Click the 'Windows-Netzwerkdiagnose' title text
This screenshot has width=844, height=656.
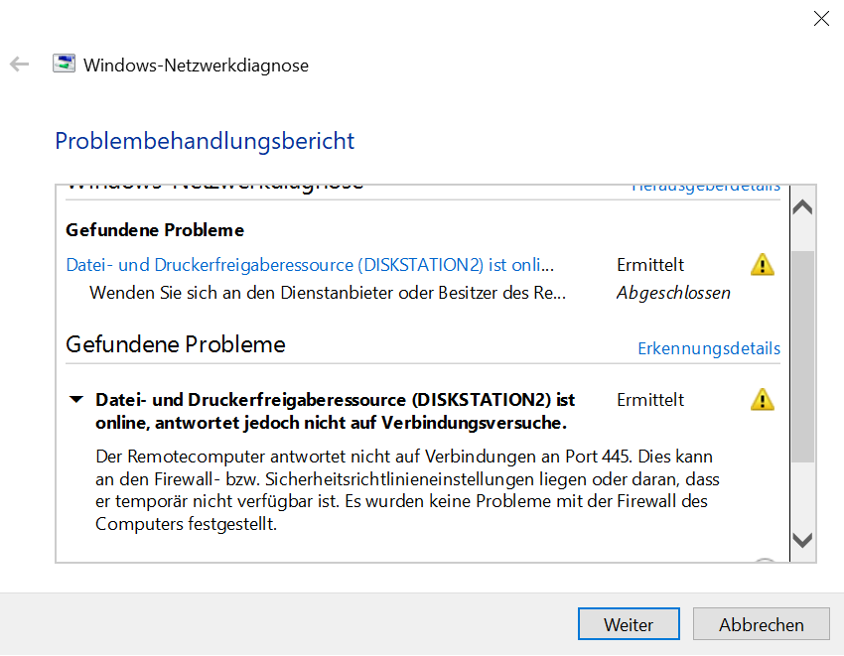(196, 66)
